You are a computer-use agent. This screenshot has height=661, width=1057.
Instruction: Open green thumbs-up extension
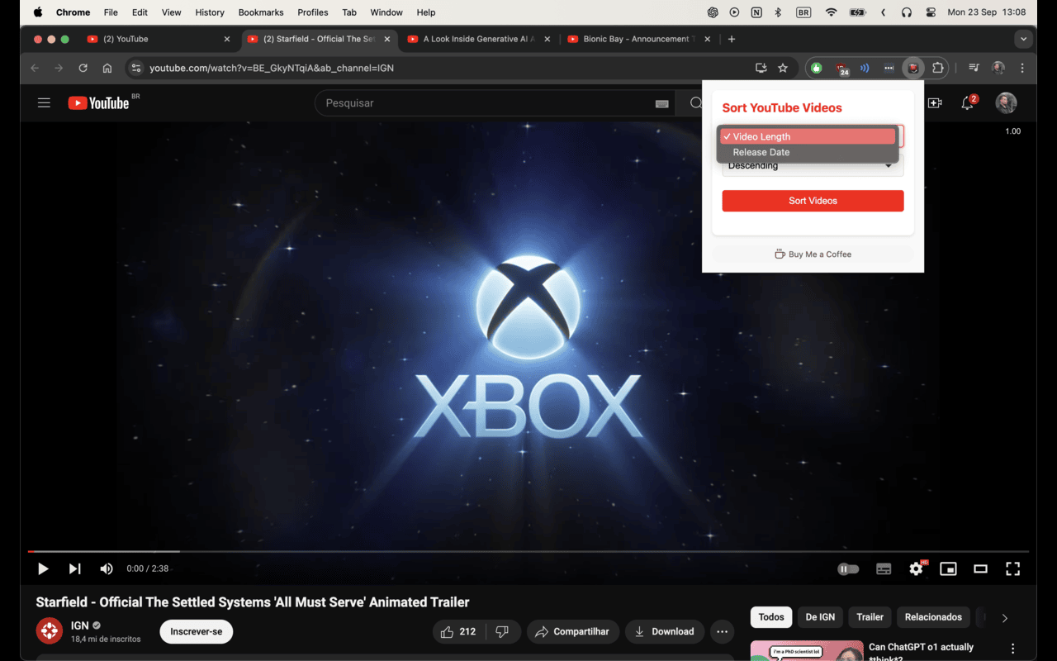(x=817, y=68)
